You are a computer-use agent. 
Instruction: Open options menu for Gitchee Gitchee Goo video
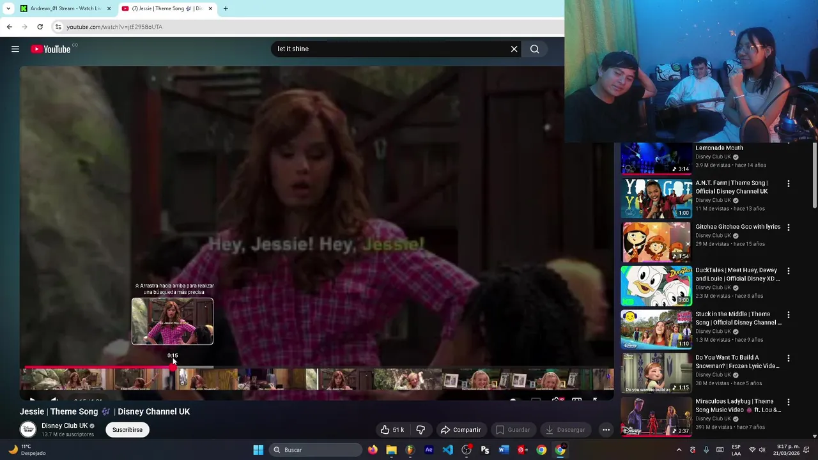(x=788, y=227)
